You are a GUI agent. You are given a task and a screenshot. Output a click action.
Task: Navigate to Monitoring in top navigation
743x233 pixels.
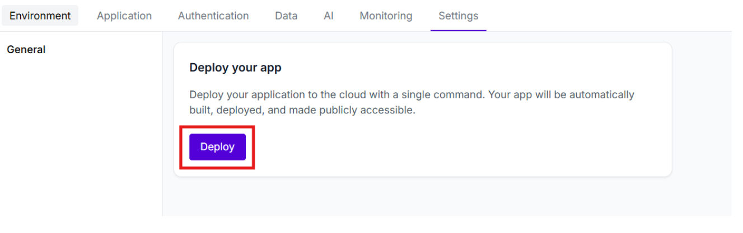point(386,16)
